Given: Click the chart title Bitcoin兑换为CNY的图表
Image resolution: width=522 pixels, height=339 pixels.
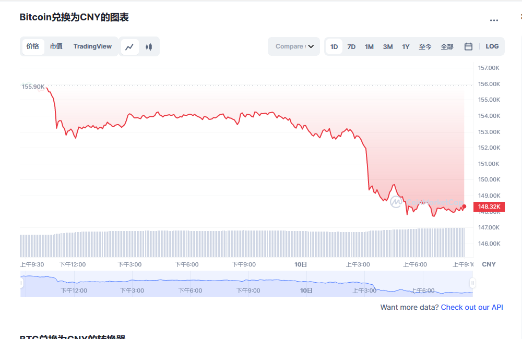Looking at the screenshot, I should click(x=74, y=17).
